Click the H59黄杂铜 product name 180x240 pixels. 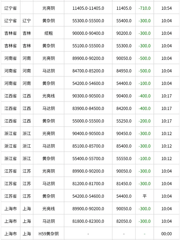point(49,234)
